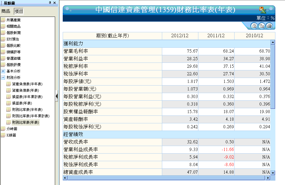Screen dimensions: 285x185
Task: Click vertical scrollbar thumb of table
Action: [x=273, y=77]
